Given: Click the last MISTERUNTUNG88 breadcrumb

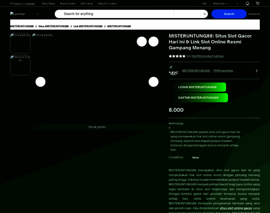Looking at the screenshot, I should tap(119, 26).
